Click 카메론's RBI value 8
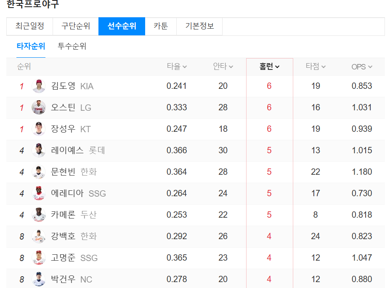 pos(316,215)
